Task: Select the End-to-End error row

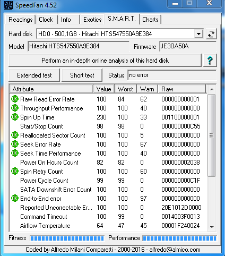Action: pyautogui.click(x=108, y=199)
